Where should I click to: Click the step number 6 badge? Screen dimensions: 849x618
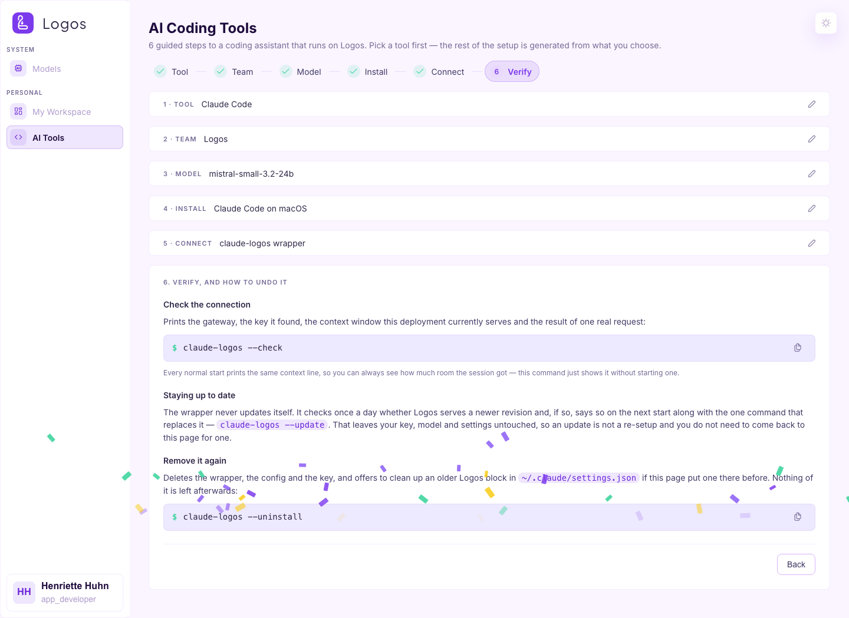pos(496,71)
